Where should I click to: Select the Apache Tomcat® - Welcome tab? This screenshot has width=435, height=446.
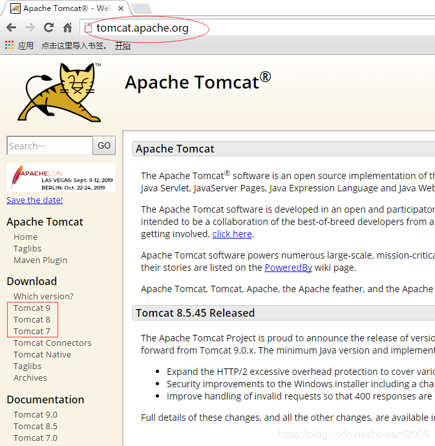click(65, 8)
